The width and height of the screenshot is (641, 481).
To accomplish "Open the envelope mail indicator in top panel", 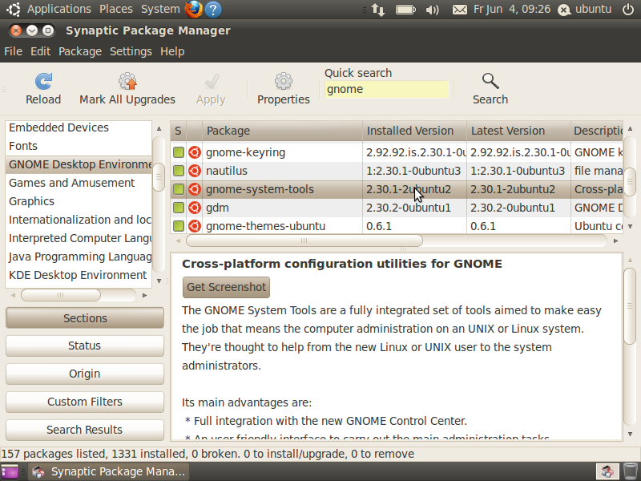I will click(460, 10).
